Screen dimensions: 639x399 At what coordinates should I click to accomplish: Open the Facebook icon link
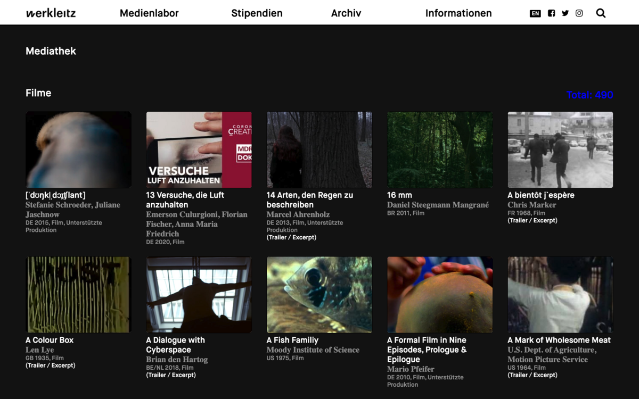(x=551, y=13)
